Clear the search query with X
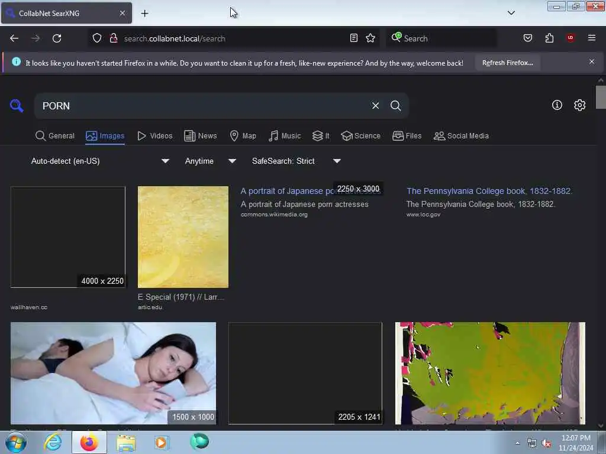Image resolution: width=606 pixels, height=454 pixels. pyautogui.click(x=375, y=105)
